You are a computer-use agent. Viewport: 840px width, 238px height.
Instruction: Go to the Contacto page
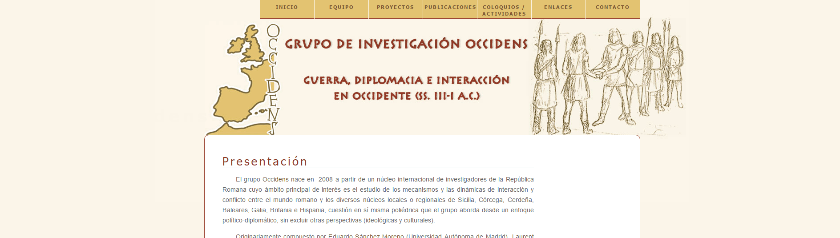(x=613, y=8)
